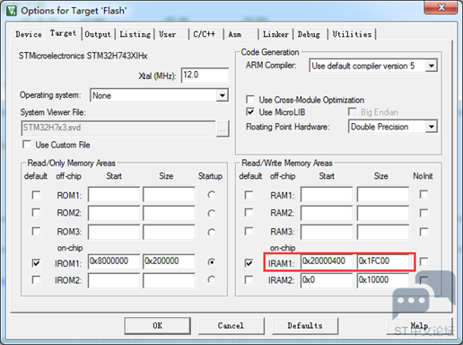Enable NoInit for RAM2
Screen dimensions: 463x345
coord(424,213)
